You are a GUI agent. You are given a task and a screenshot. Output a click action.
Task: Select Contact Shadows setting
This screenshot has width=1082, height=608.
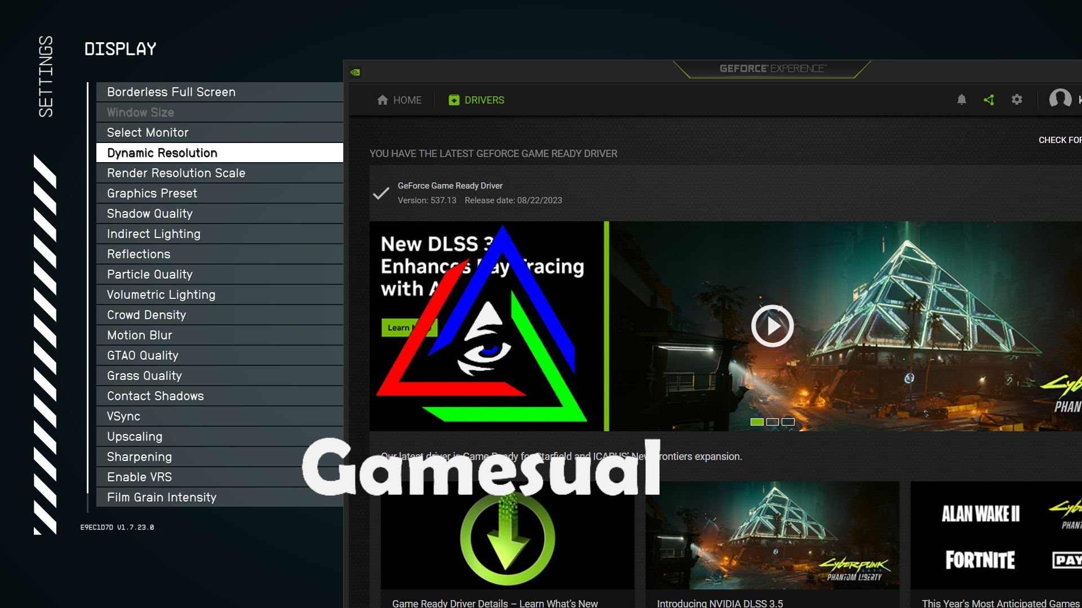(220, 396)
